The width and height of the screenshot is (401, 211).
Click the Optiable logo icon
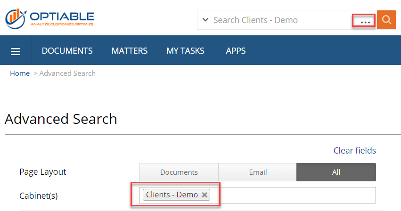16,19
